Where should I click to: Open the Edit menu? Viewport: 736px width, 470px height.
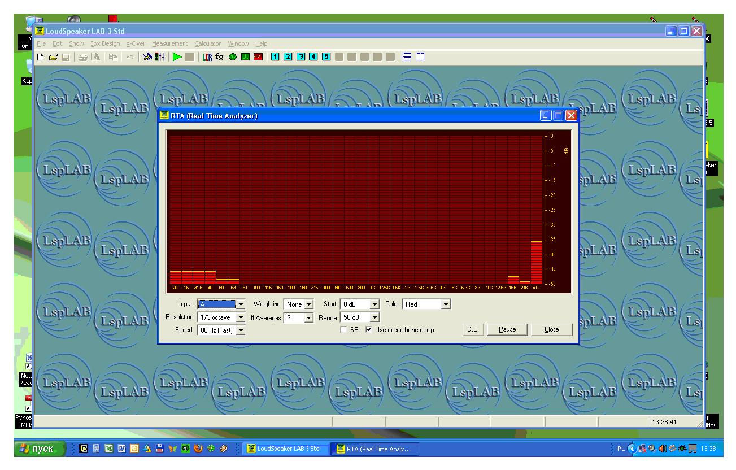point(58,43)
